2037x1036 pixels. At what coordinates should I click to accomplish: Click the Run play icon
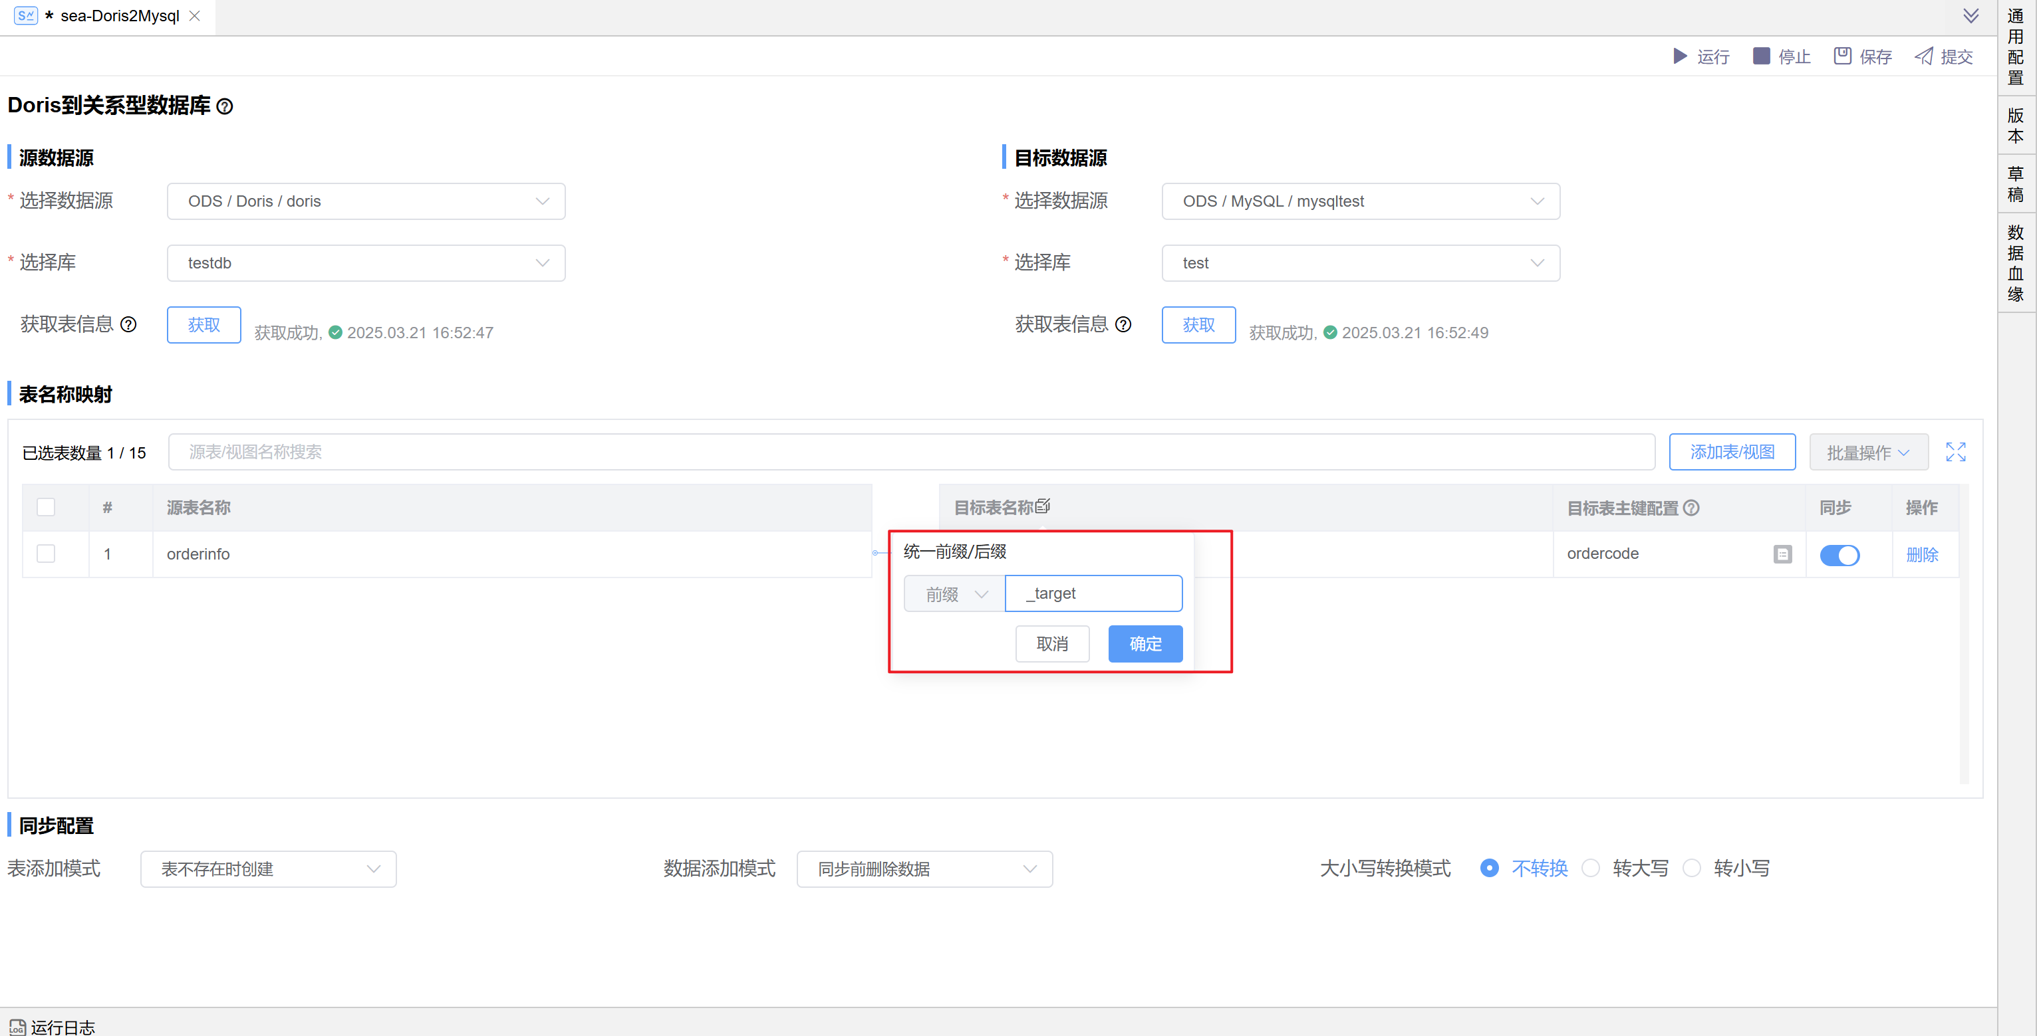pos(1680,56)
